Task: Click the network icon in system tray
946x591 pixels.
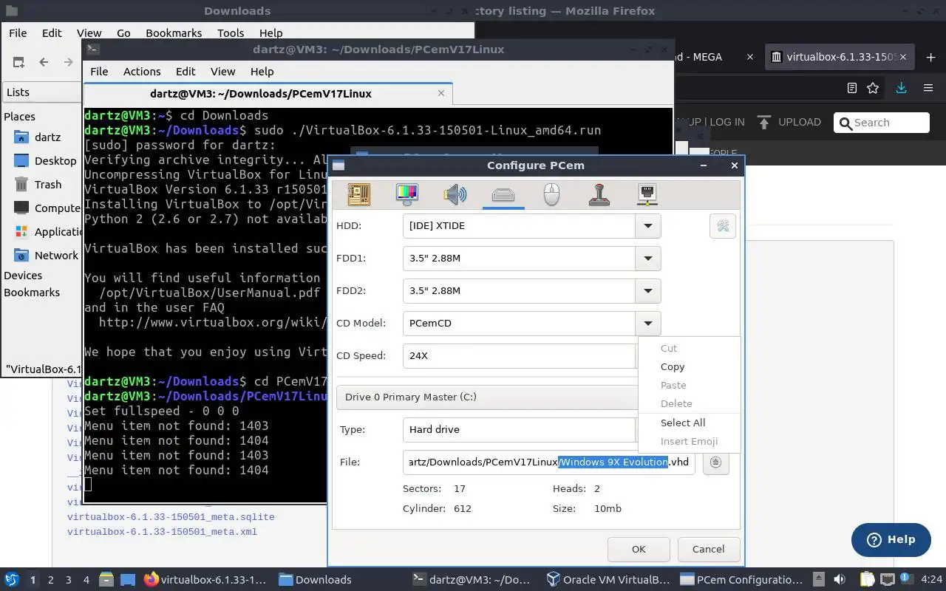Action: (x=888, y=580)
